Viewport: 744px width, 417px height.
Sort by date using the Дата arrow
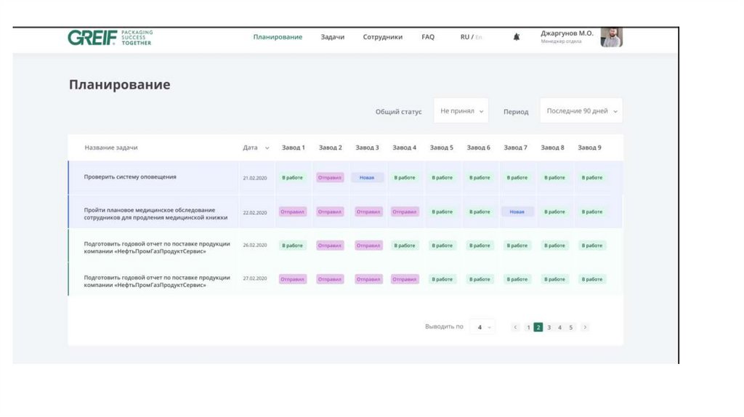click(x=267, y=148)
